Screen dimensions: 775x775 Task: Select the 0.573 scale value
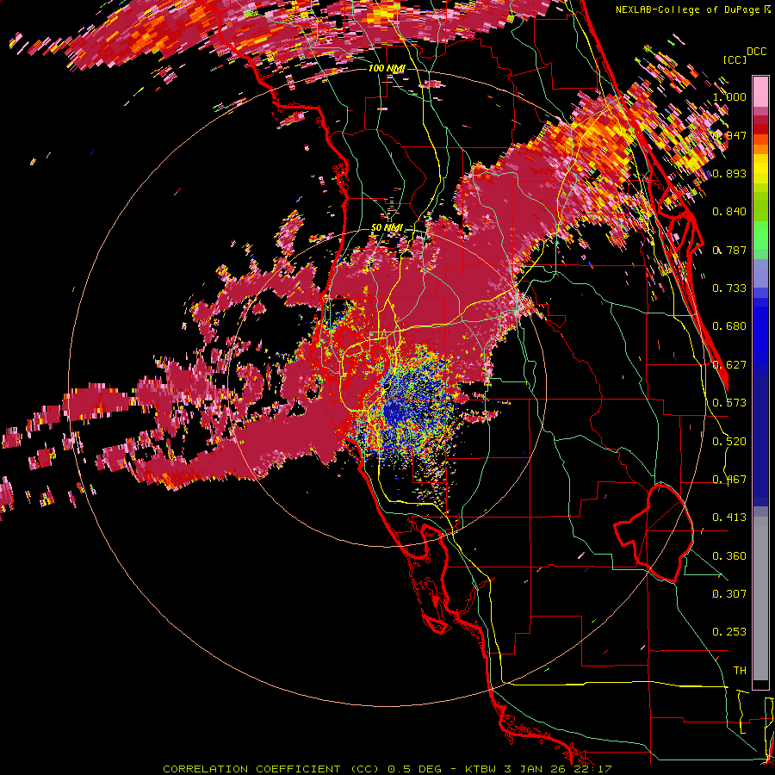(x=729, y=403)
